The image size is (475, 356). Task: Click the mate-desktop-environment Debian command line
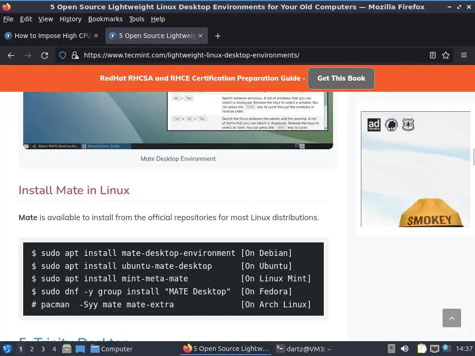[x=162, y=253]
